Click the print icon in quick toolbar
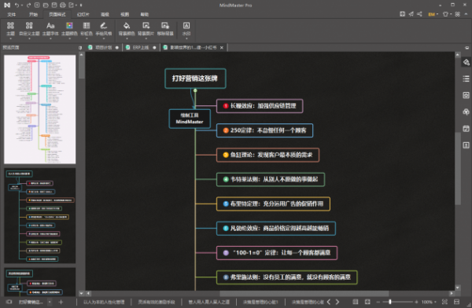 click(63, 5)
